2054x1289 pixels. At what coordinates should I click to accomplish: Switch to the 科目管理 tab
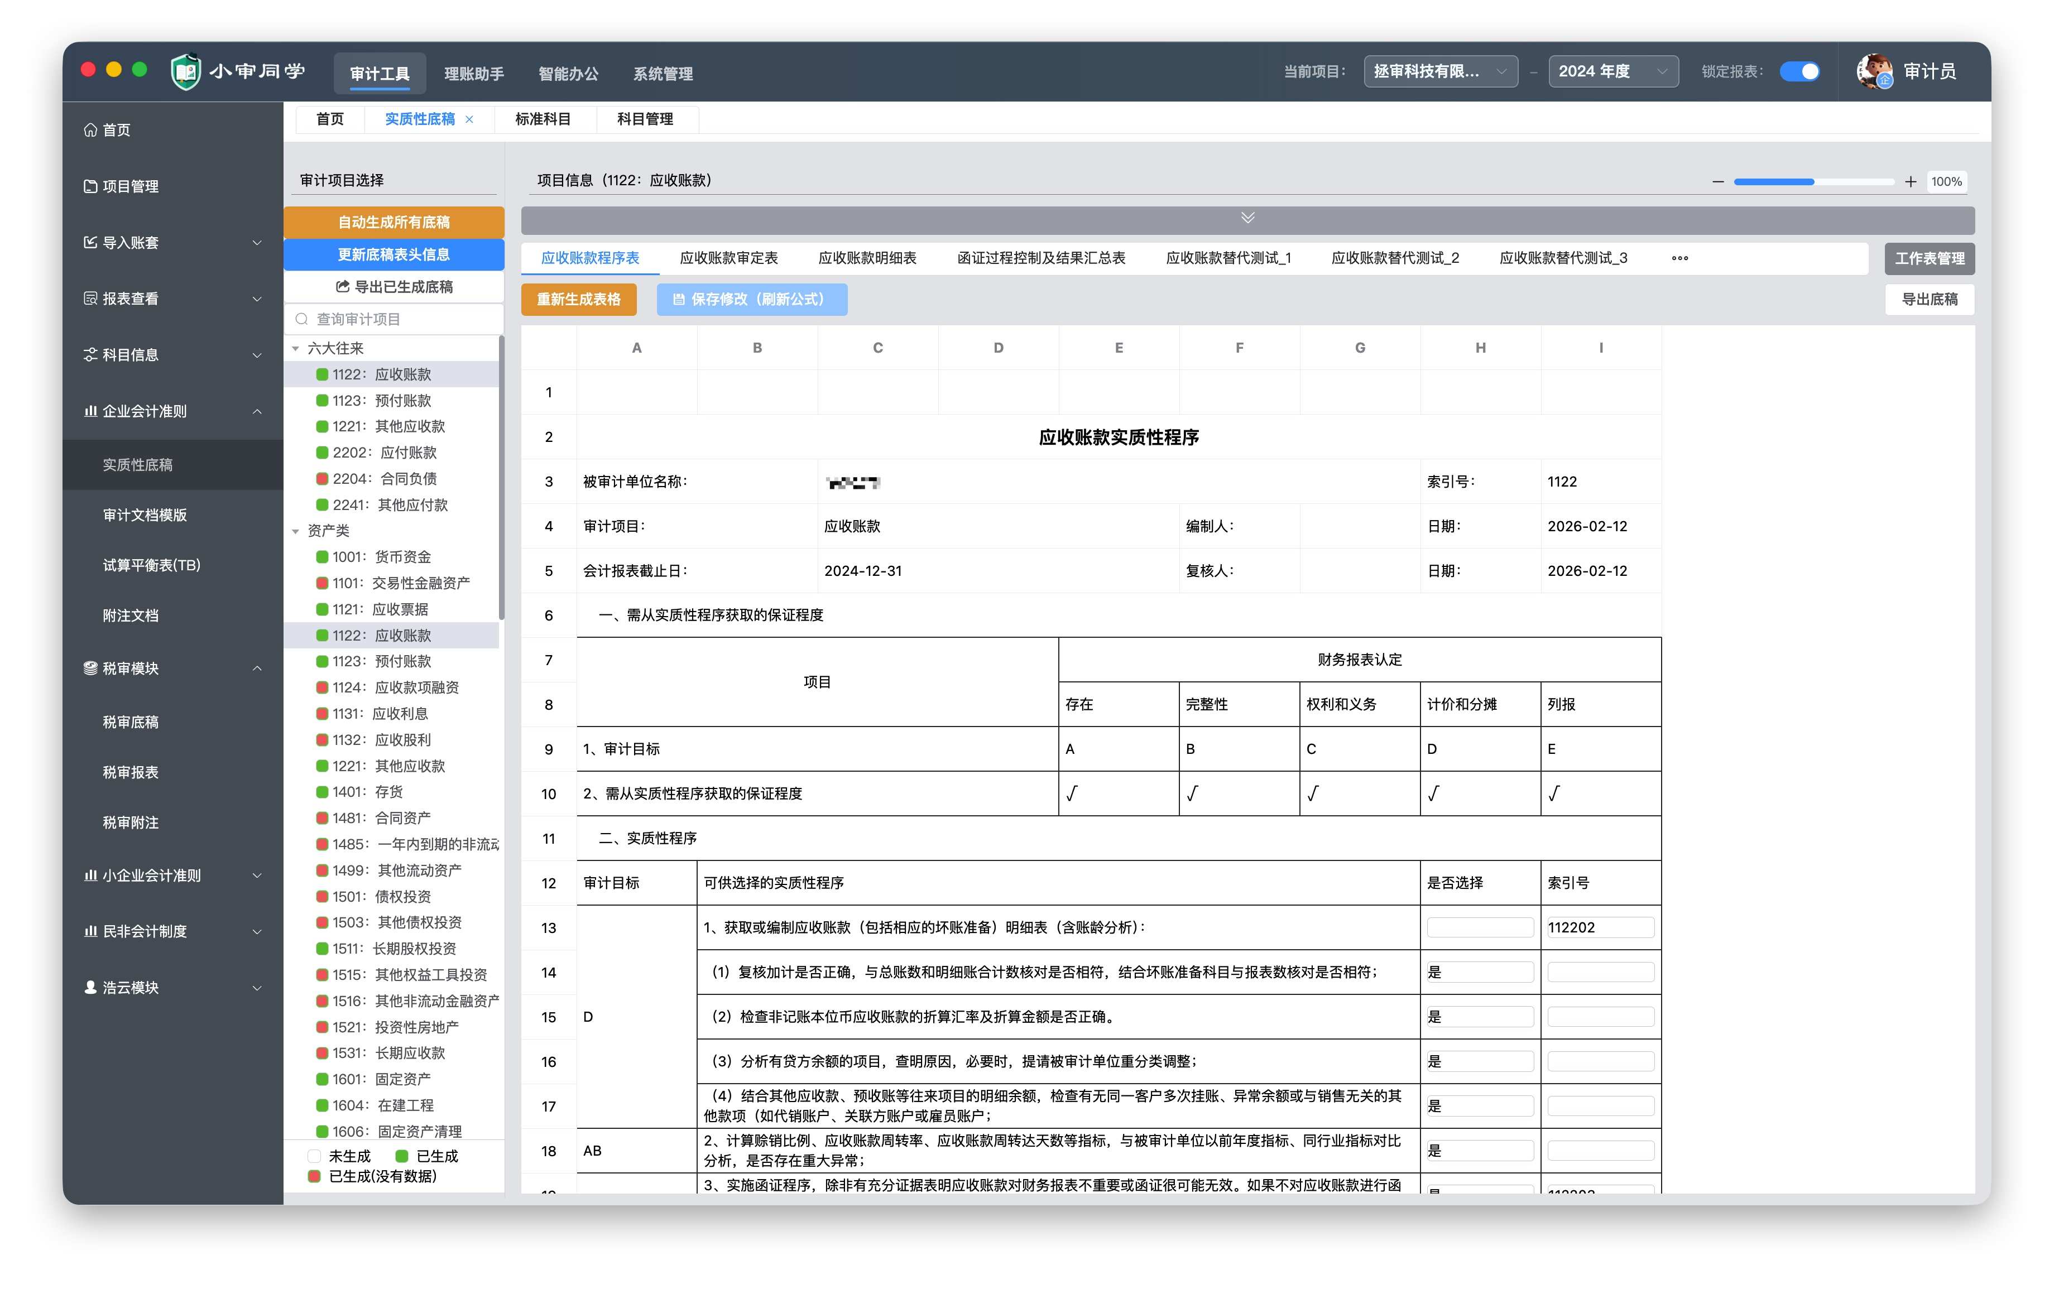[645, 119]
